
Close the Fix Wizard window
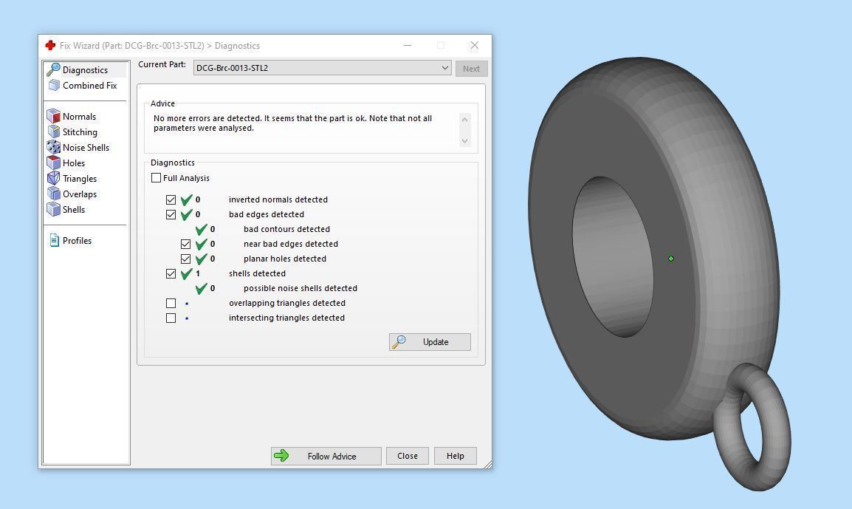(x=475, y=45)
